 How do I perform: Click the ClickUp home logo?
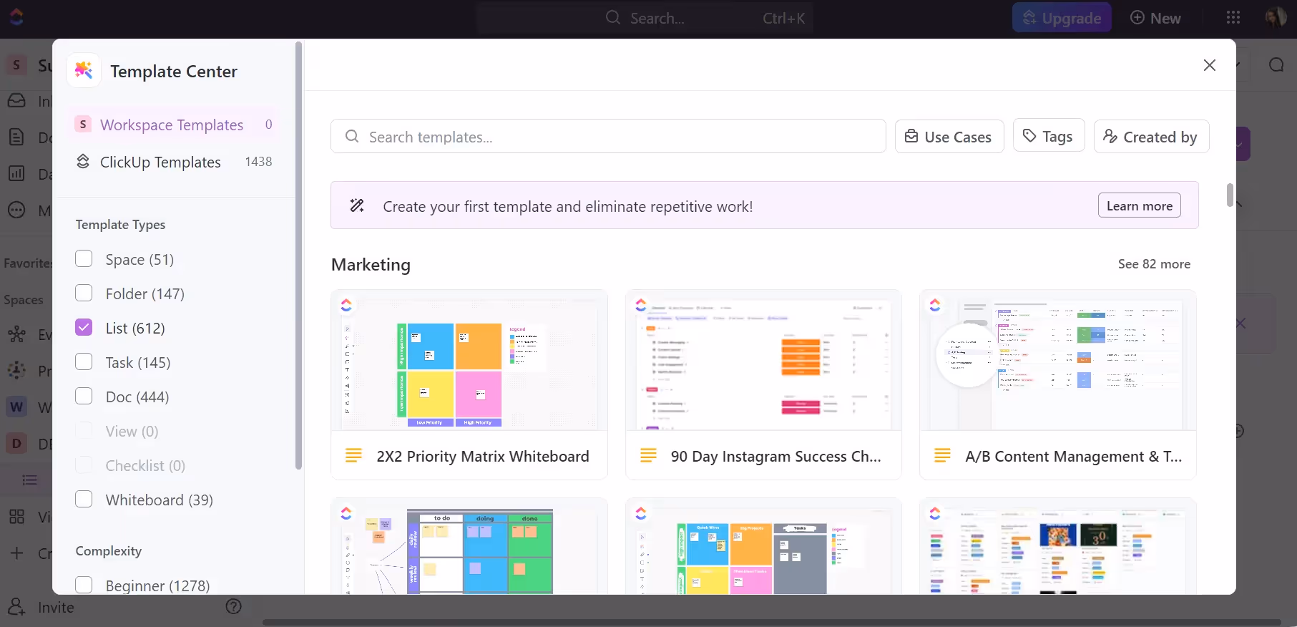click(x=16, y=17)
